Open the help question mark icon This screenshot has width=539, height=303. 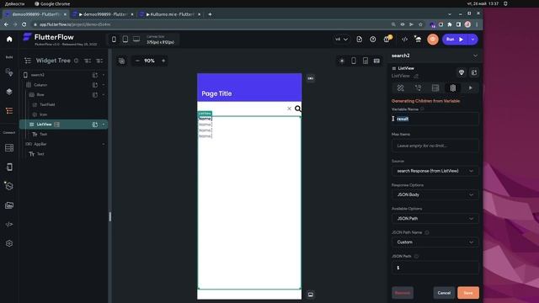tap(372, 40)
